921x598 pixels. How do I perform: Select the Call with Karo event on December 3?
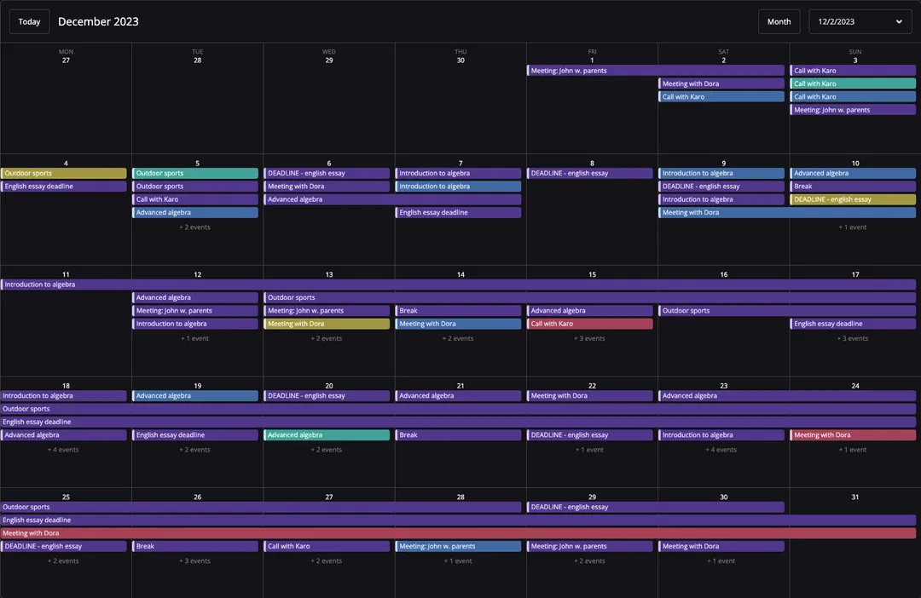[853, 70]
